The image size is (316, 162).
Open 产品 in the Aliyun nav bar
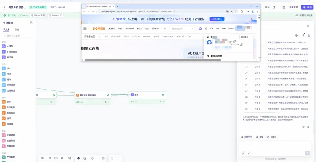(x=120, y=29)
